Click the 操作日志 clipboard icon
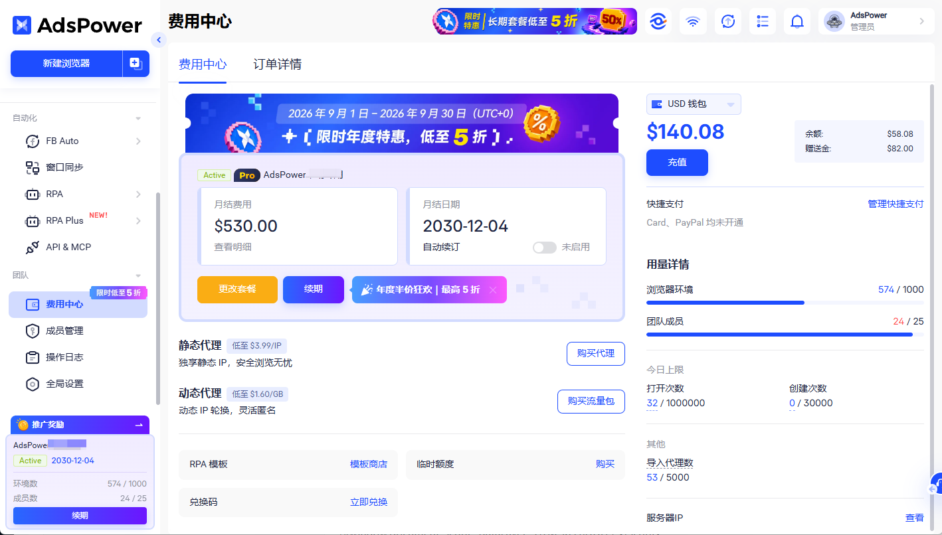Screen dimensions: 942x535 [x=33, y=357]
